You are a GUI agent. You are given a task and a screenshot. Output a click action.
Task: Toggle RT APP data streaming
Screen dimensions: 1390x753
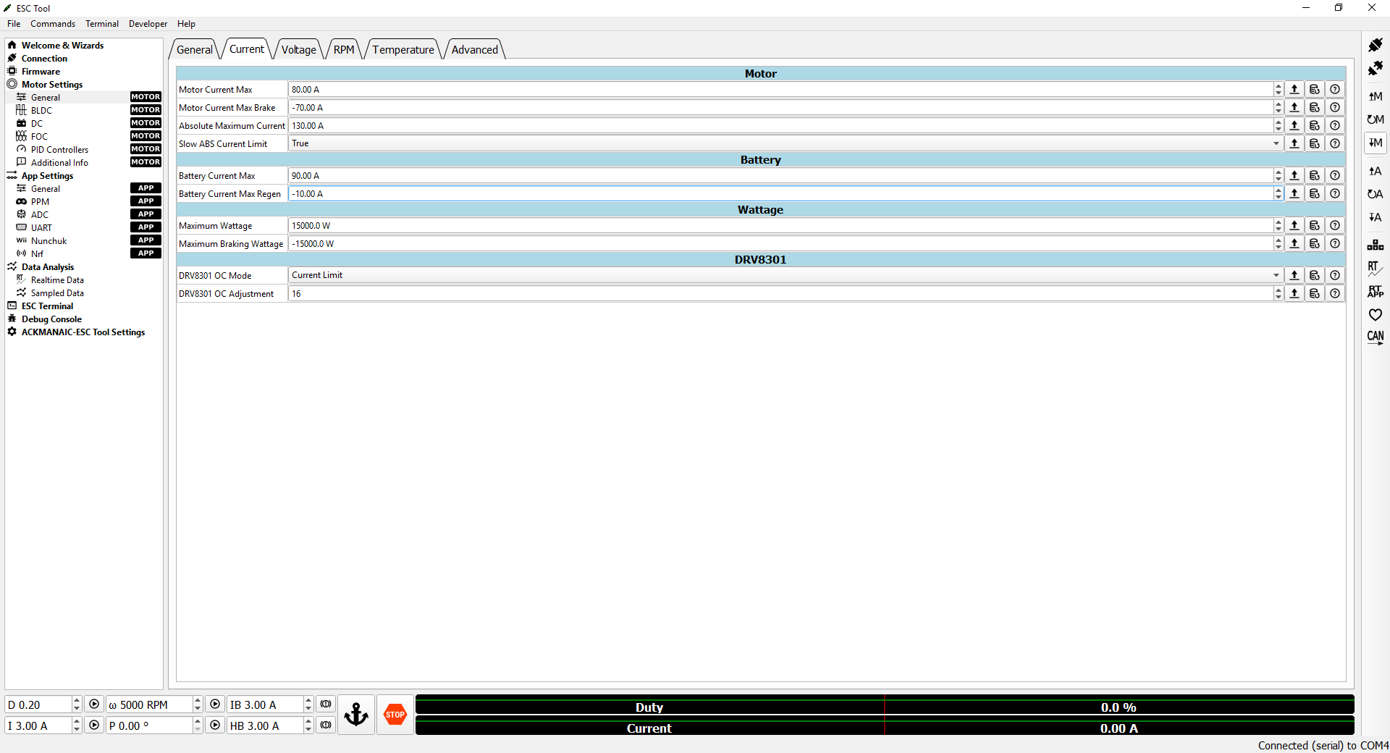(x=1375, y=291)
